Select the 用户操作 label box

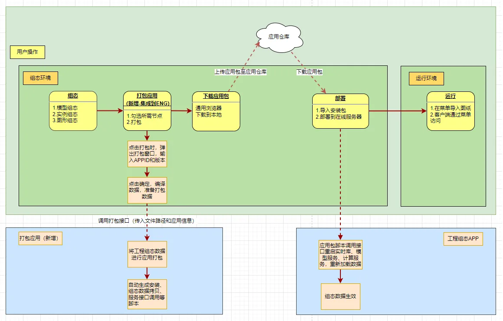[x=27, y=52]
